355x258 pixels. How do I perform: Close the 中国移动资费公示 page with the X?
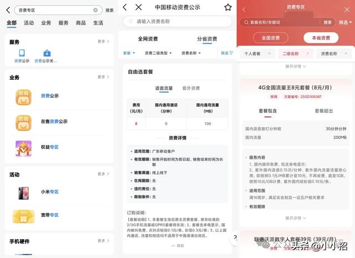click(x=139, y=7)
